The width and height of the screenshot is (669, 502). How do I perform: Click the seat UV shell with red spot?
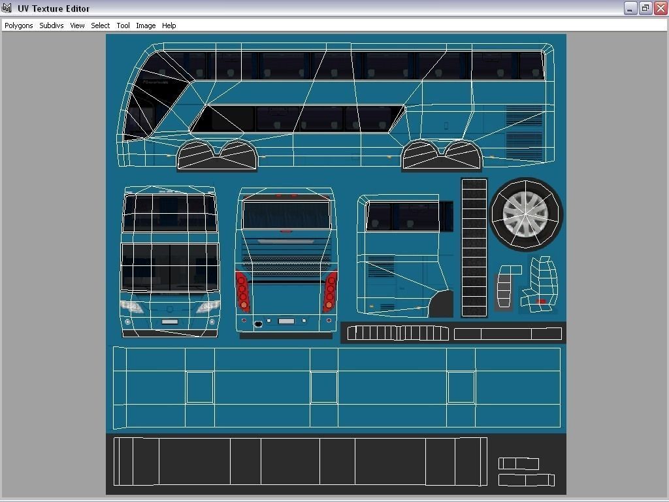click(540, 285)
